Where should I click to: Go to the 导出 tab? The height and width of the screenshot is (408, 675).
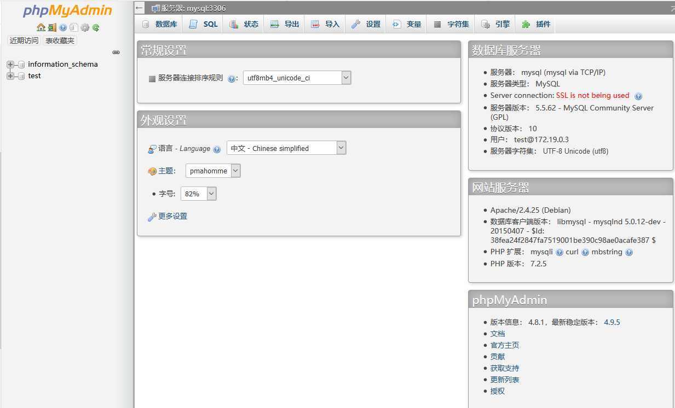285,24
